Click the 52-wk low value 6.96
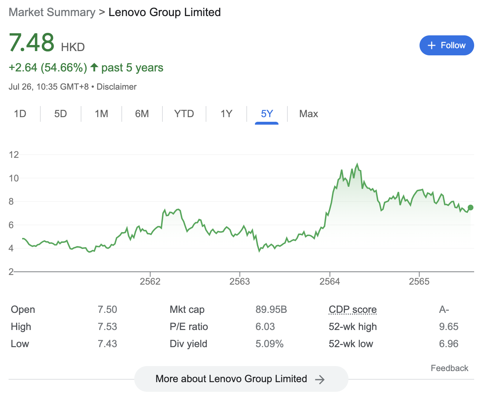Screen dimensions: 497x400 click(449, 344)
